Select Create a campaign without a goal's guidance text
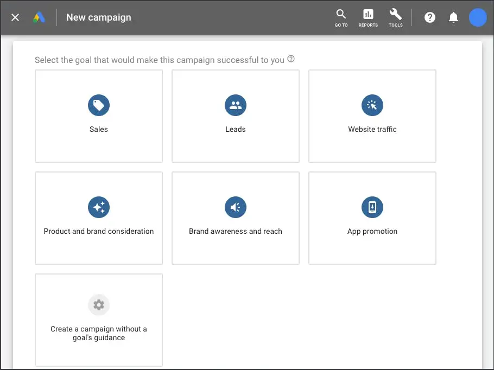 point(99,333)
